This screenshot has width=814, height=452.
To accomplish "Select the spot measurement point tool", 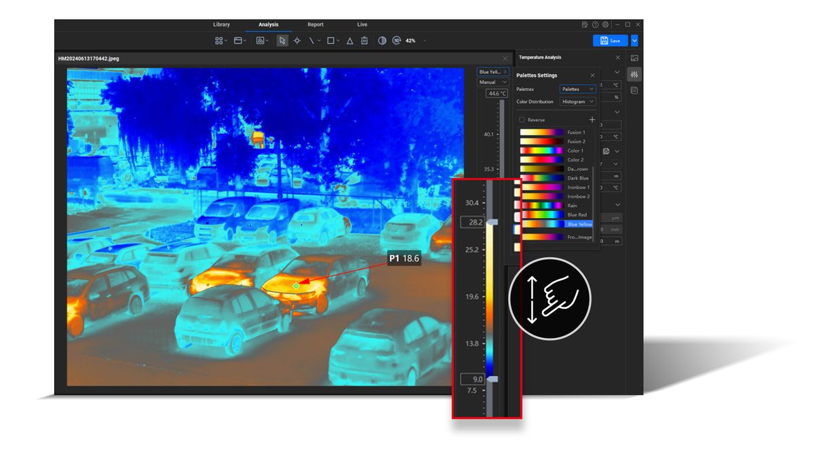I will point(297,41).
